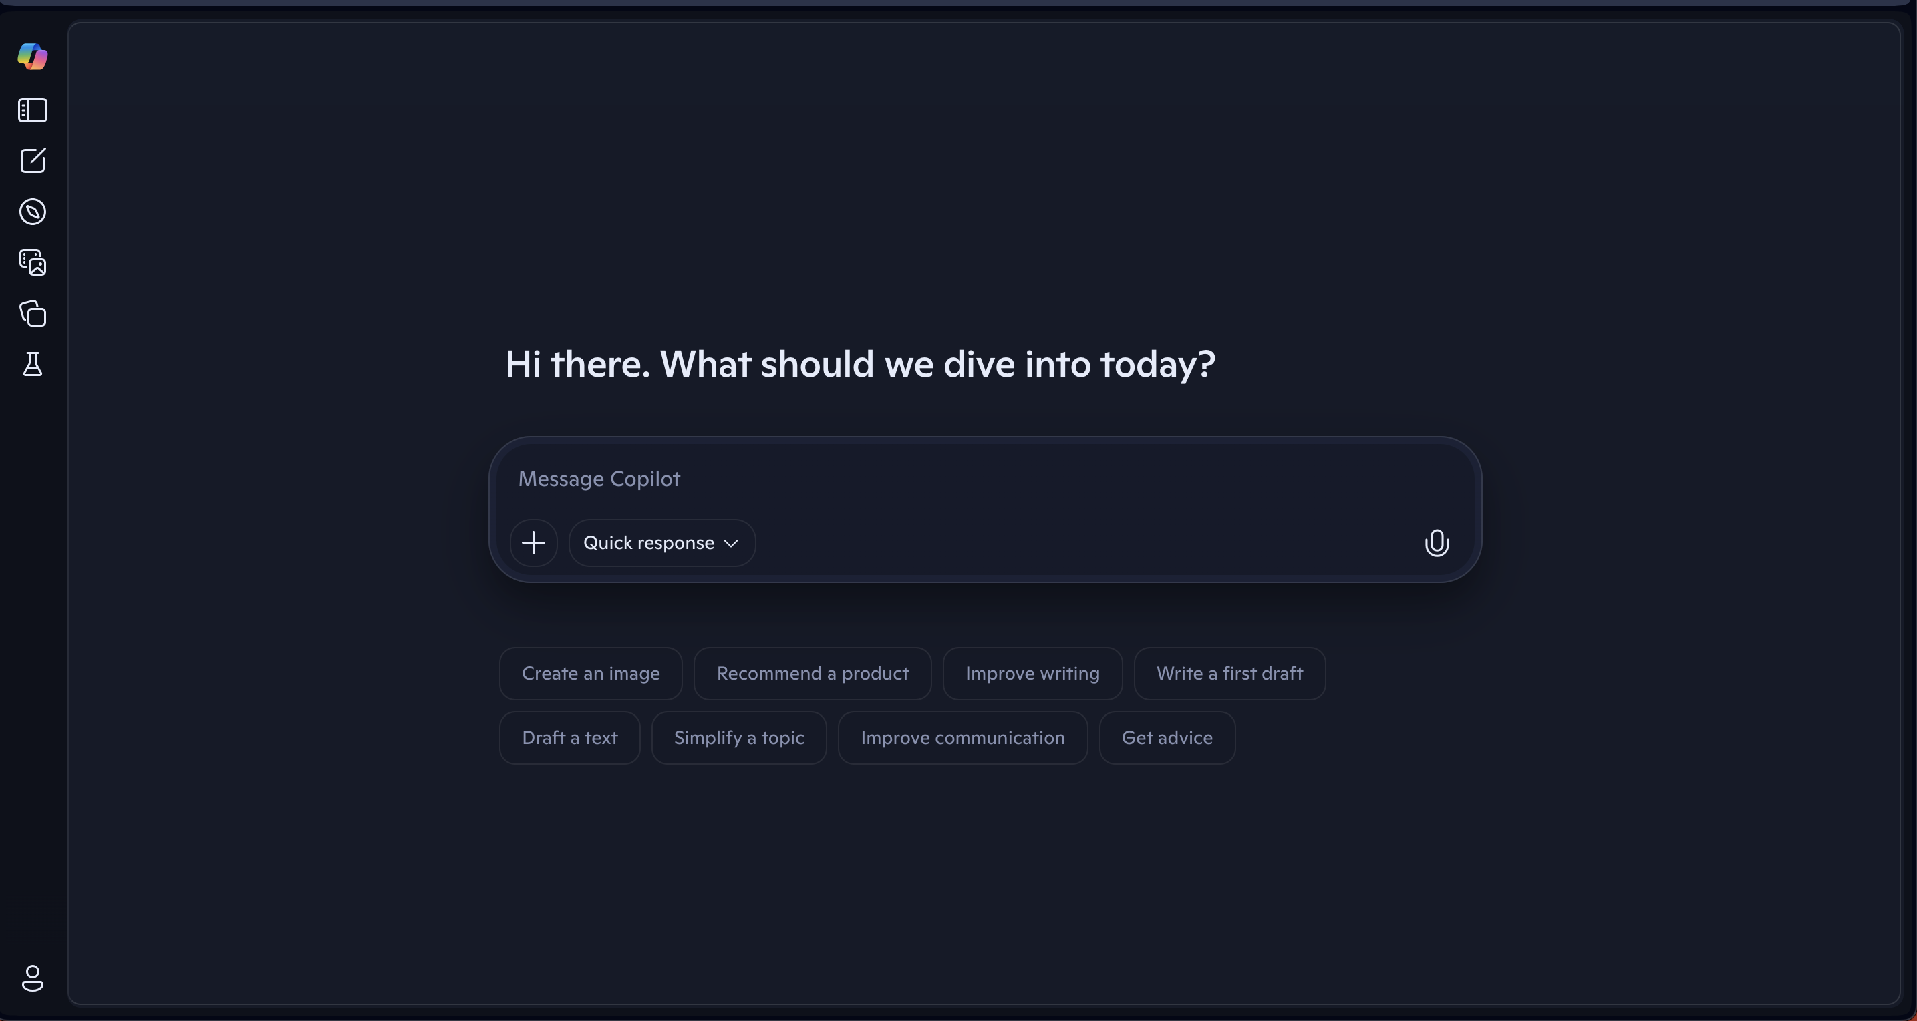This screenshot has width=1917, height=1021.
Task: Toggle the sidebar panel icon
Action: pos(33,110)
